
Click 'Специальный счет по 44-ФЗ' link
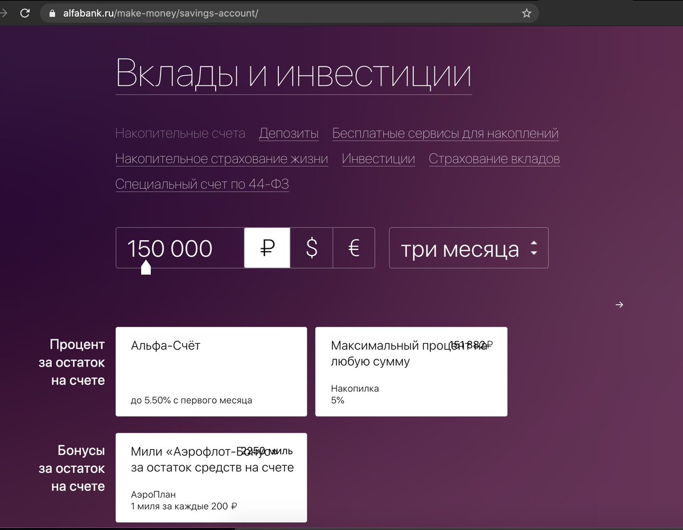click(x=201, y=184)
